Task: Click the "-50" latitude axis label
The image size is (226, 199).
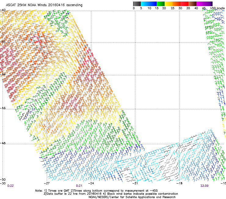Action: [x=3, y=179]
